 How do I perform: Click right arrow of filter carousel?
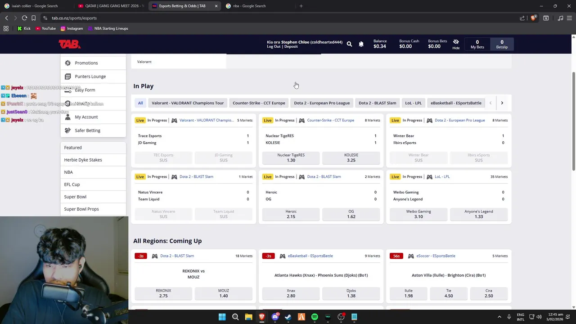(502, 103)
